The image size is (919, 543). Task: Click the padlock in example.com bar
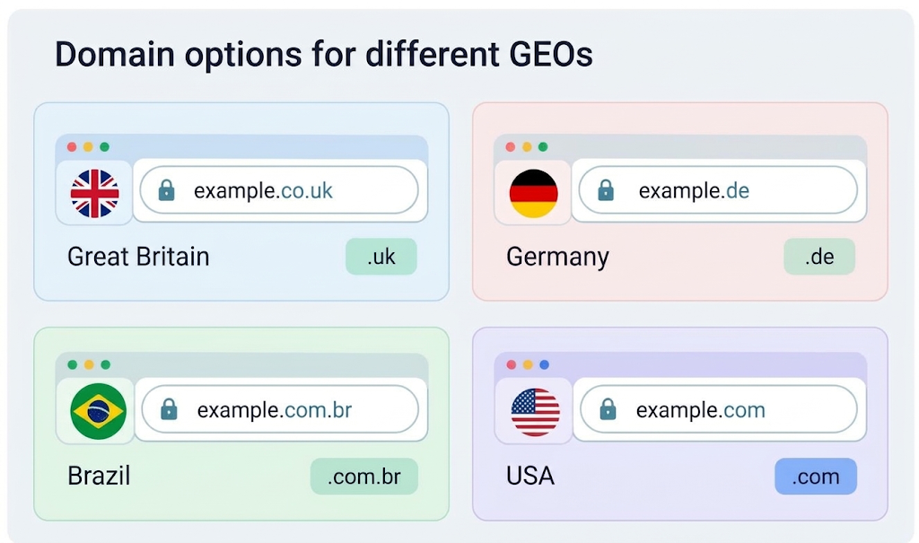608,409
